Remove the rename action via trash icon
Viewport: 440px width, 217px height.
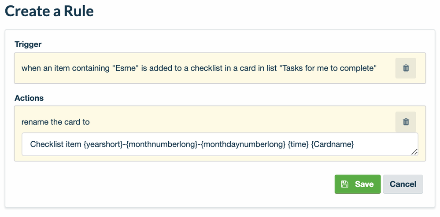point(406,122)
